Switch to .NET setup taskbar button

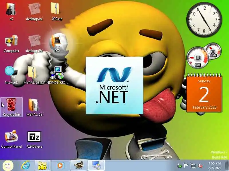point(96,166)
